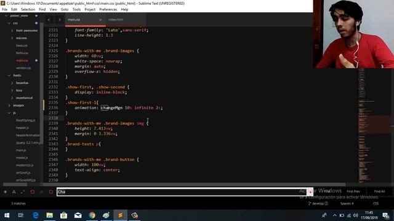Screen dimensions: 394x221
Task: Open base.css from sidebar
Action: 22,45
